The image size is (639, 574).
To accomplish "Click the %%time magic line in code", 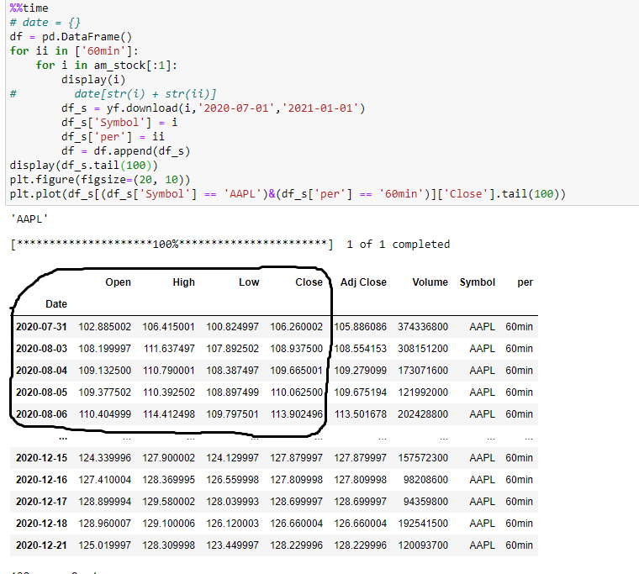I will [29, 8].
